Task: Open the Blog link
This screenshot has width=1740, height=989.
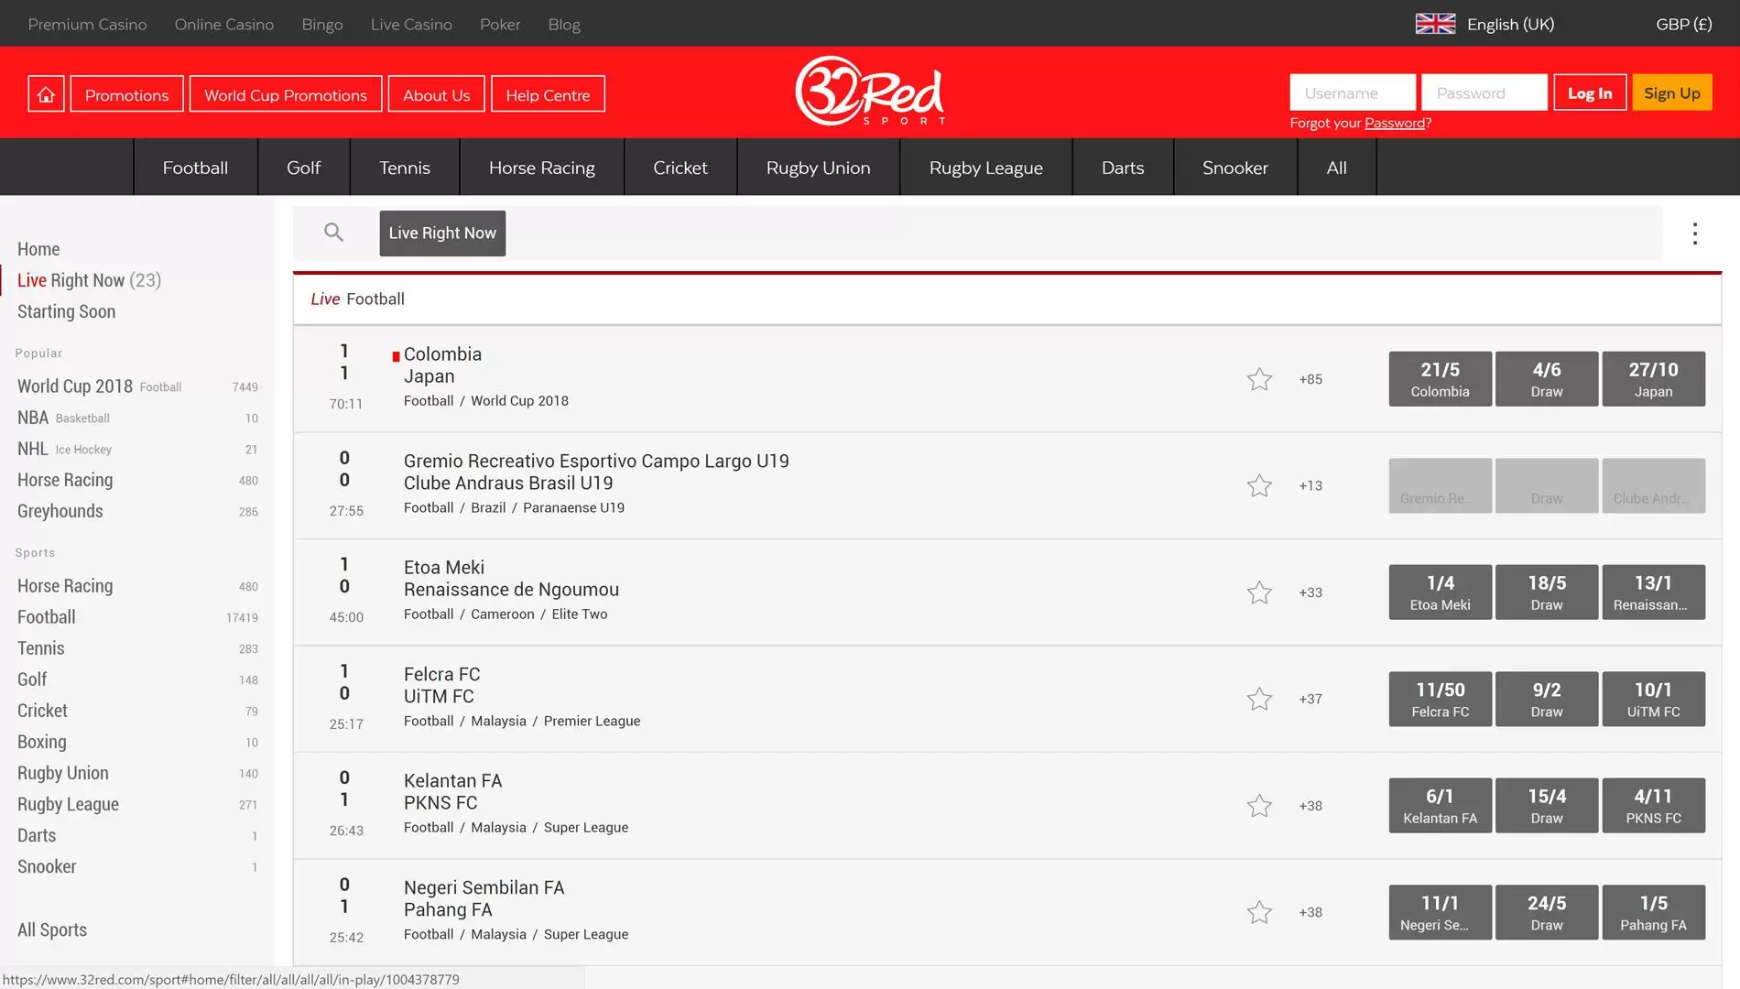Action: 564,25
